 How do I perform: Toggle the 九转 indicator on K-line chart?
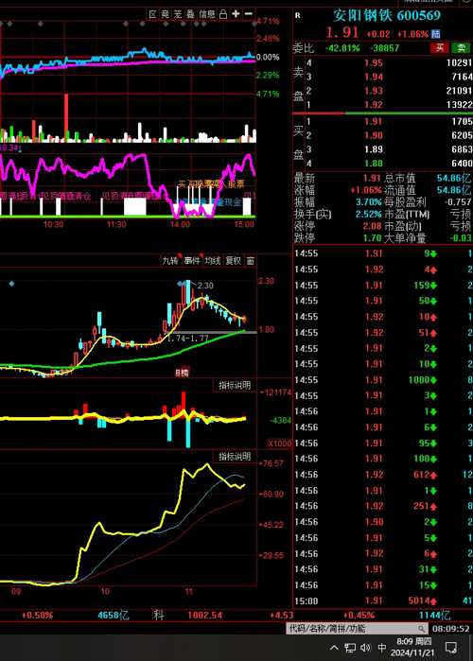pyautogui.click(x=170, y=261)
